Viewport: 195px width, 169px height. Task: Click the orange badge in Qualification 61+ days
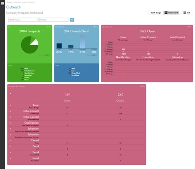click(123, 74)
